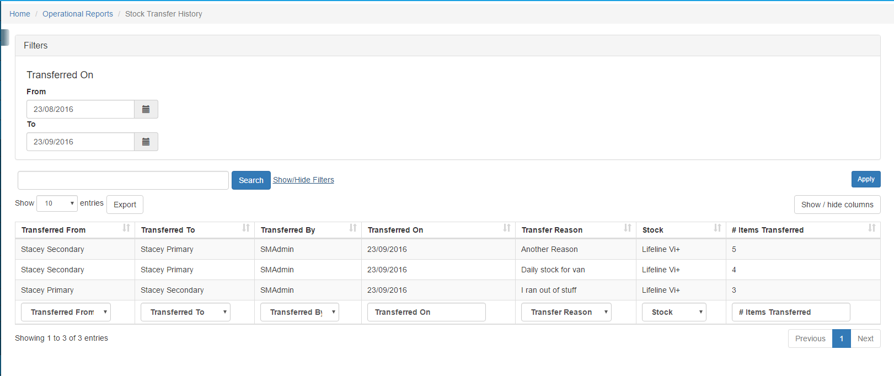Sort by Transferred On column
Viewport: 894px width, 376px height.
click(x=438, y=230)
